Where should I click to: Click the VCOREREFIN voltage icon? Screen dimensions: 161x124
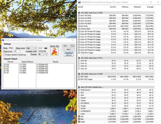(79, 111)
